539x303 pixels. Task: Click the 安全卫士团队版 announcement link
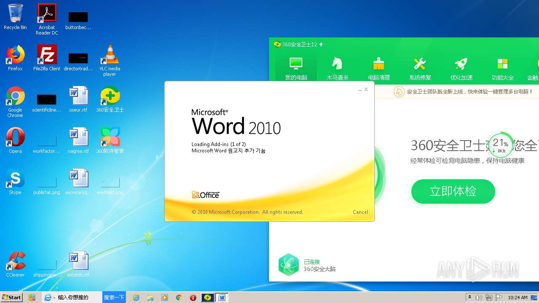(x=470, y=91)
